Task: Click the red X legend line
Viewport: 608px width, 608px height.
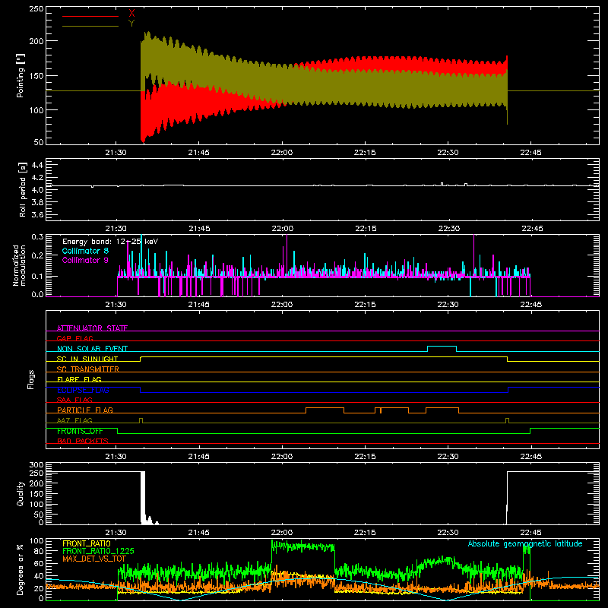Action: point(90,16)
